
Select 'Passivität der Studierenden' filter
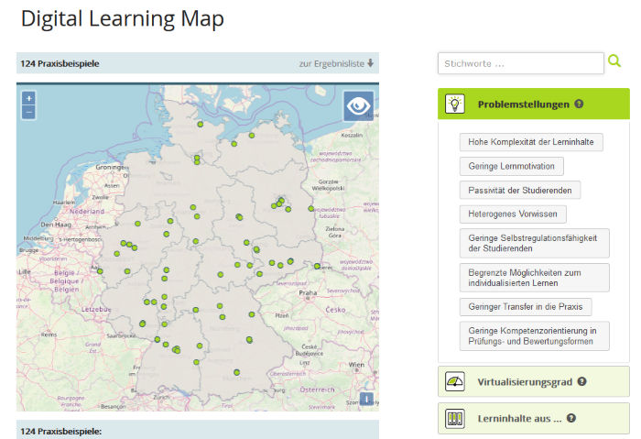click(x=519, y=191)
